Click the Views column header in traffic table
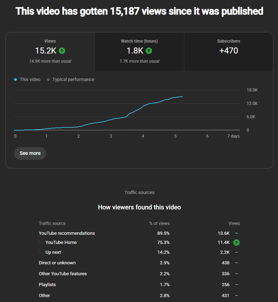The image size is (278, 302). tap(234, 224)
